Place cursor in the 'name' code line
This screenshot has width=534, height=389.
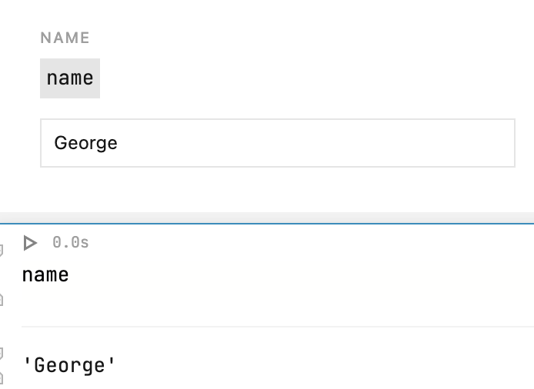tap(45, 275)
